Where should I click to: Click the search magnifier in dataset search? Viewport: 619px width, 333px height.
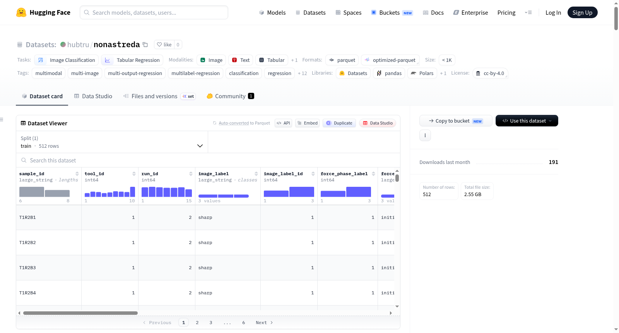[24, 160]
